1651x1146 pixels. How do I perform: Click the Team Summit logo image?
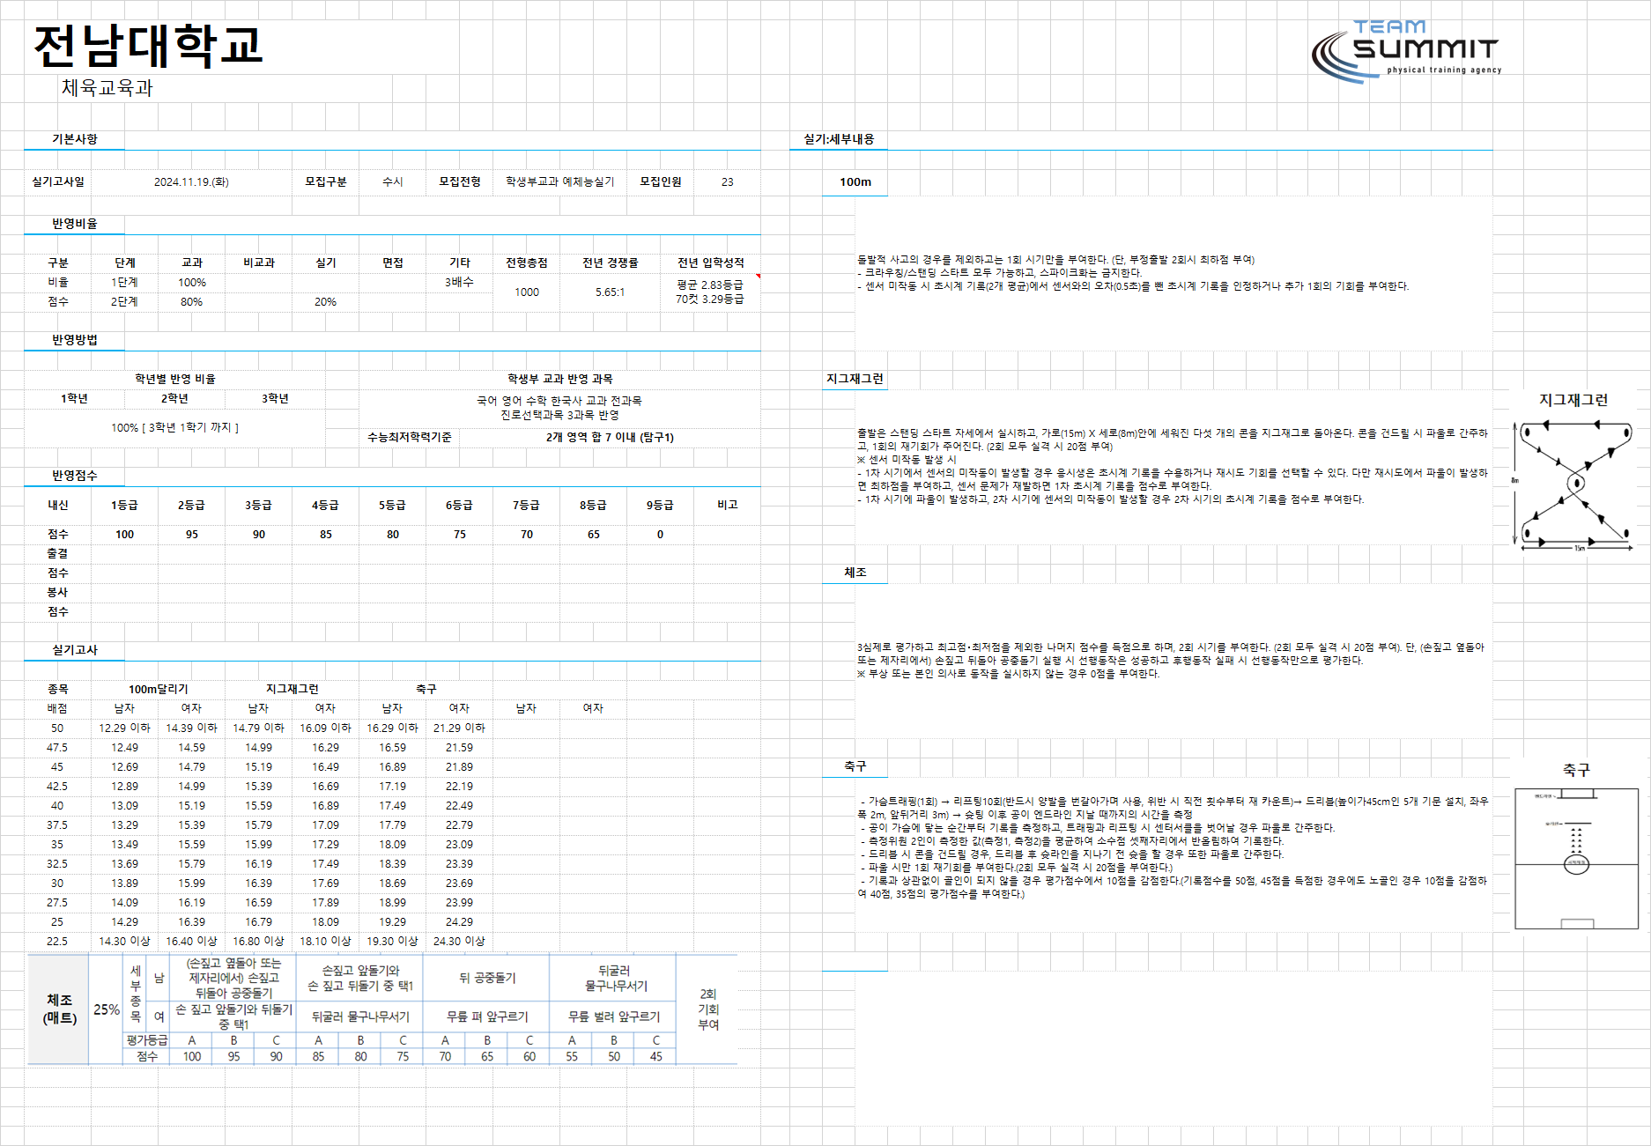pos(1406,51)
